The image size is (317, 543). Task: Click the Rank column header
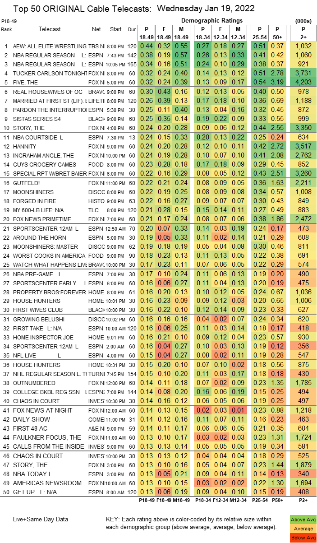coord(7,29)
